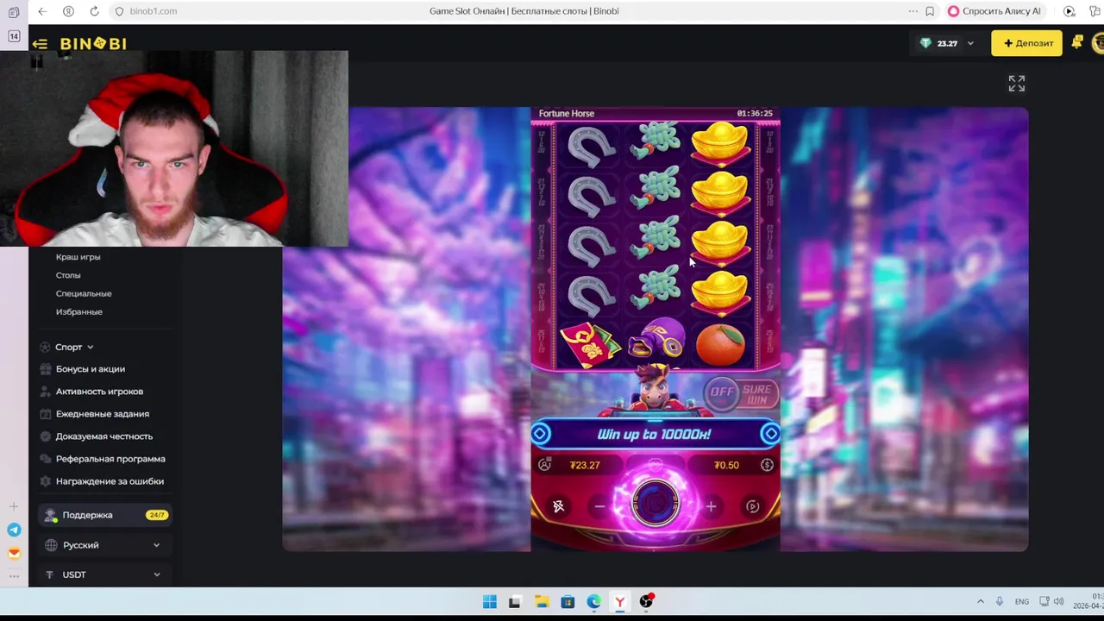Open Столы category
The image size is (1104, 621).
(x=68, y=275)
